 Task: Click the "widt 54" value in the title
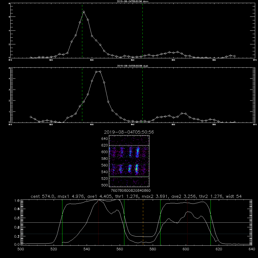point(234,196)
